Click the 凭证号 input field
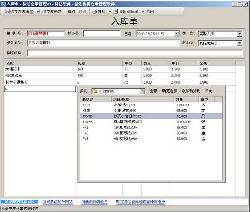 [x=102, y=34]
